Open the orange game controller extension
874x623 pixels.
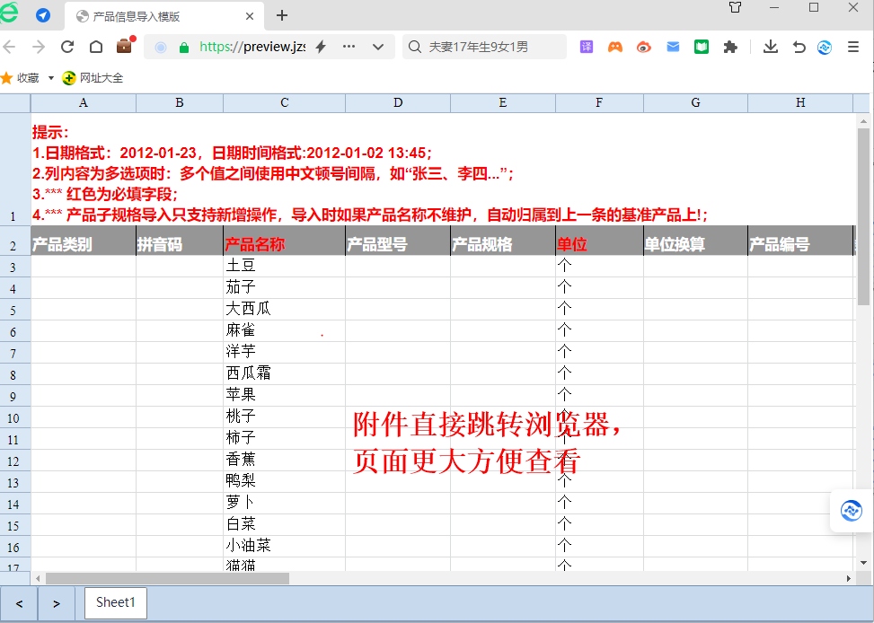615,47
